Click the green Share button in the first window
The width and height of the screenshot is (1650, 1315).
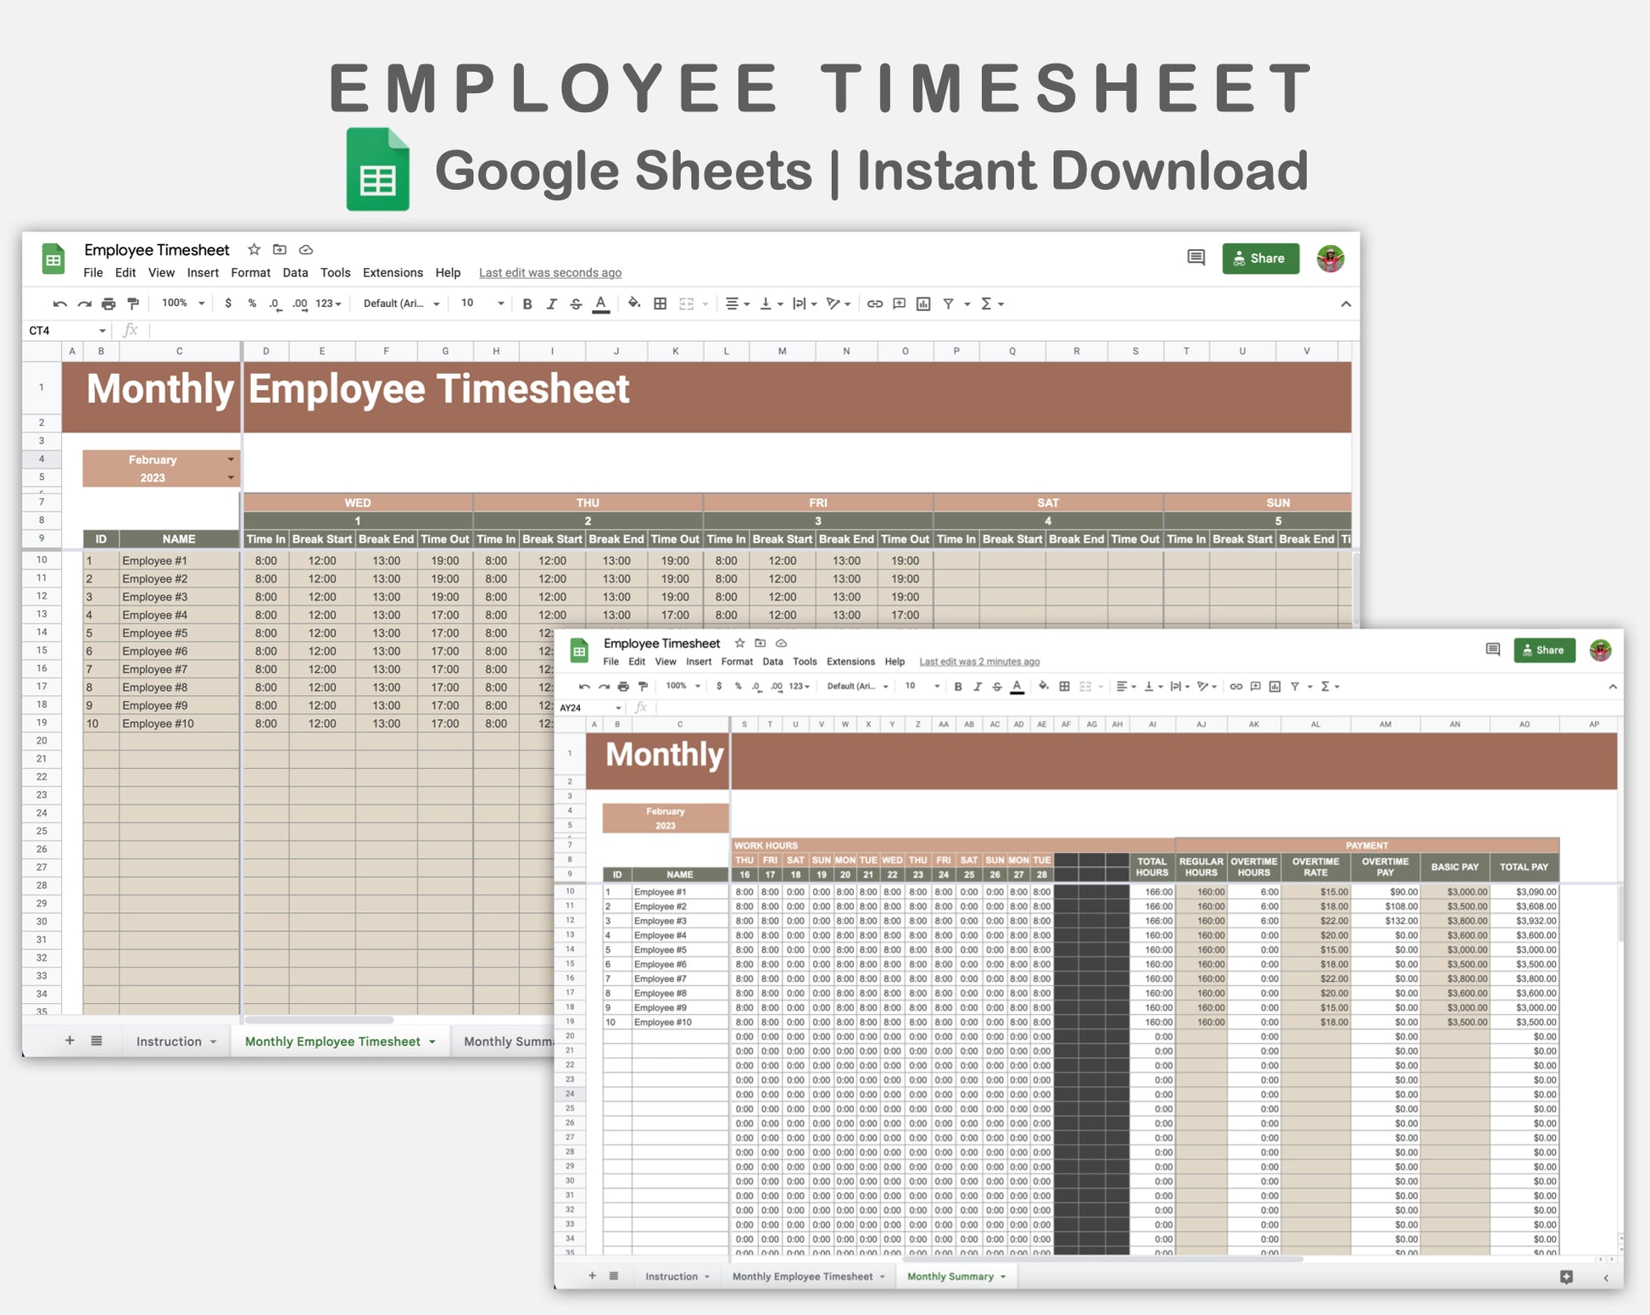(1260, 259)
